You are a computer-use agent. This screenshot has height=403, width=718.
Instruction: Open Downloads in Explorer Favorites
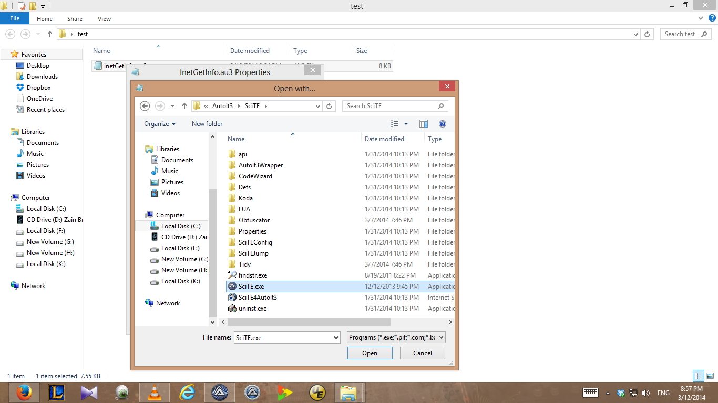[x=37, y=77]
